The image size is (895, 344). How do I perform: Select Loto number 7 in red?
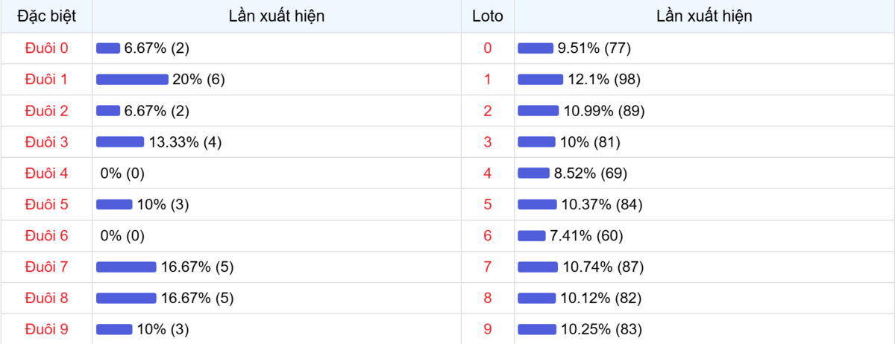[x=488, y=267]
